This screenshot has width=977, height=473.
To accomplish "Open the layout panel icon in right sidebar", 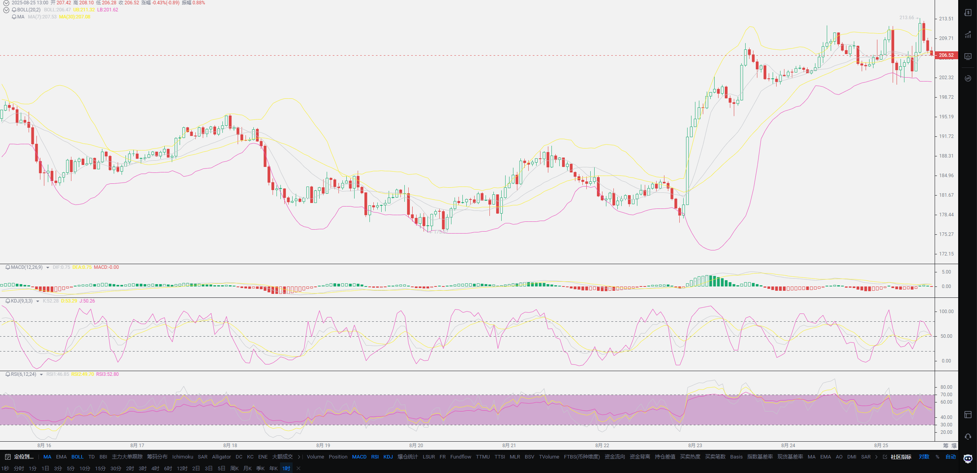I will (x=968, y=415).
